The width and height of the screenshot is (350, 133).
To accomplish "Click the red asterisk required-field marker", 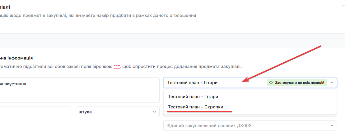I will coord(117,66).
